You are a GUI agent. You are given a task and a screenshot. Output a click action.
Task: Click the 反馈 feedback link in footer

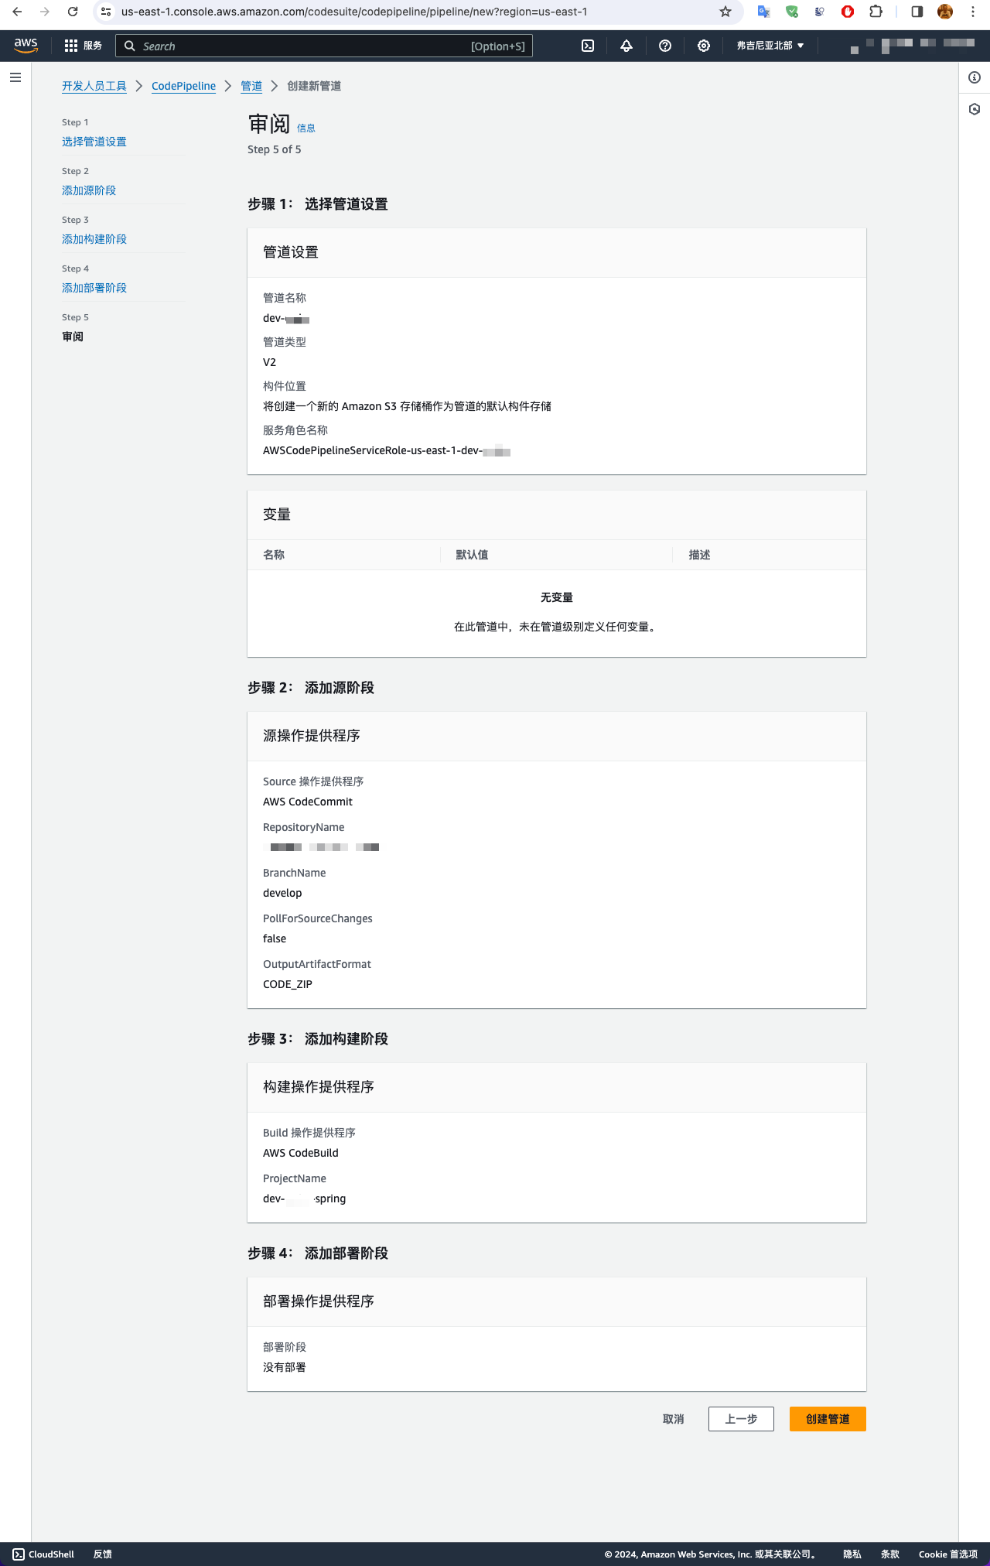103,1554
